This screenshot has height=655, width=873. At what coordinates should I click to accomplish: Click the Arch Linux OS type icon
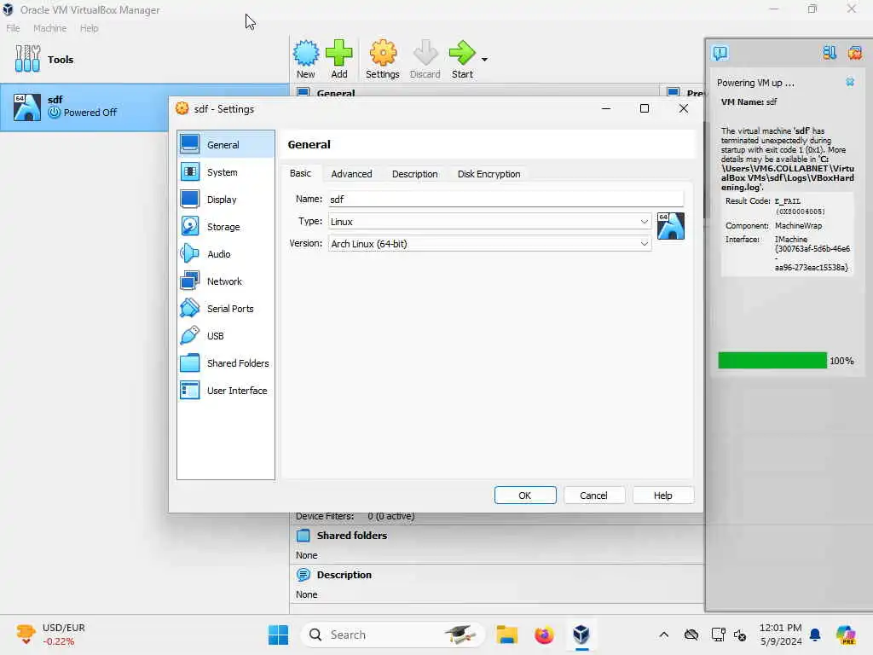[670, 225]
